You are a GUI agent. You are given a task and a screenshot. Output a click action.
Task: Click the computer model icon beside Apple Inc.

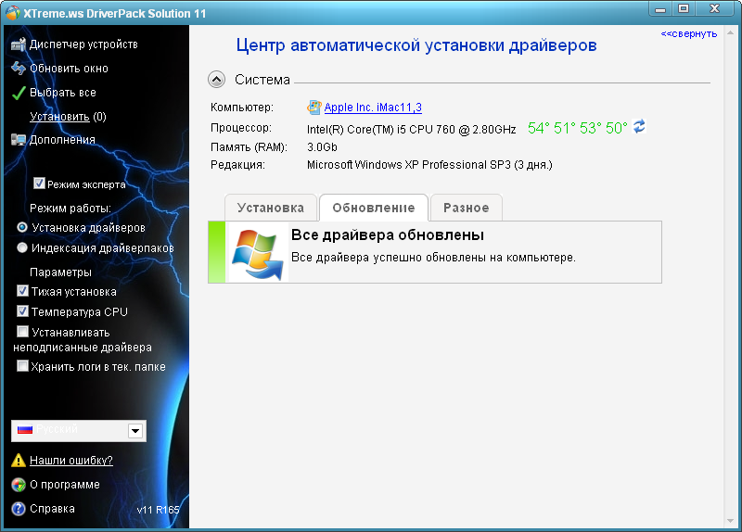(x=313, y=108)
